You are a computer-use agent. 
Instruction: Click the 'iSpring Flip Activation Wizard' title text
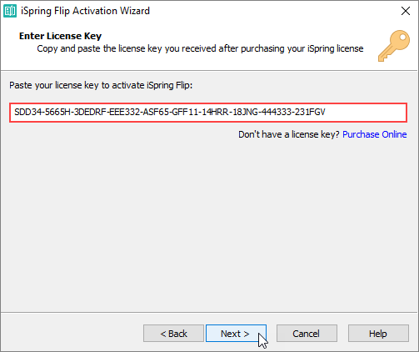point(85,11)
